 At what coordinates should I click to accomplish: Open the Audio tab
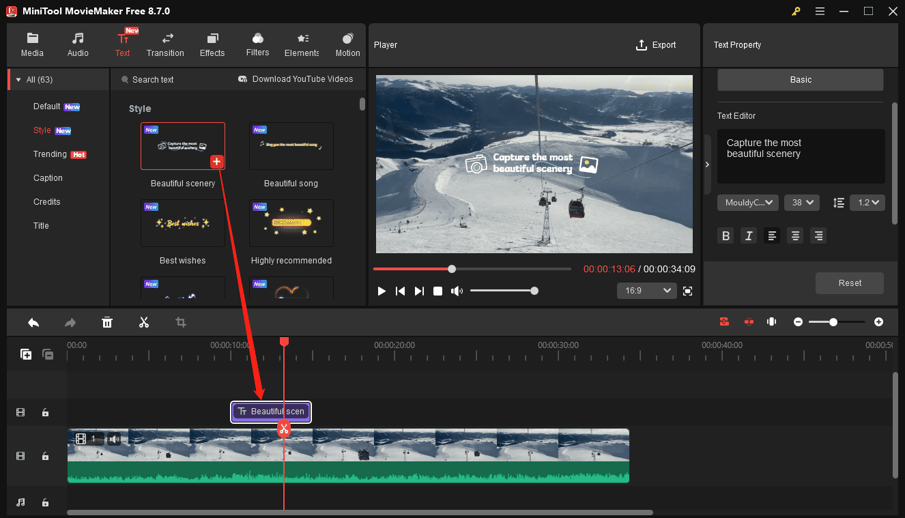click(x=78, y=45)
